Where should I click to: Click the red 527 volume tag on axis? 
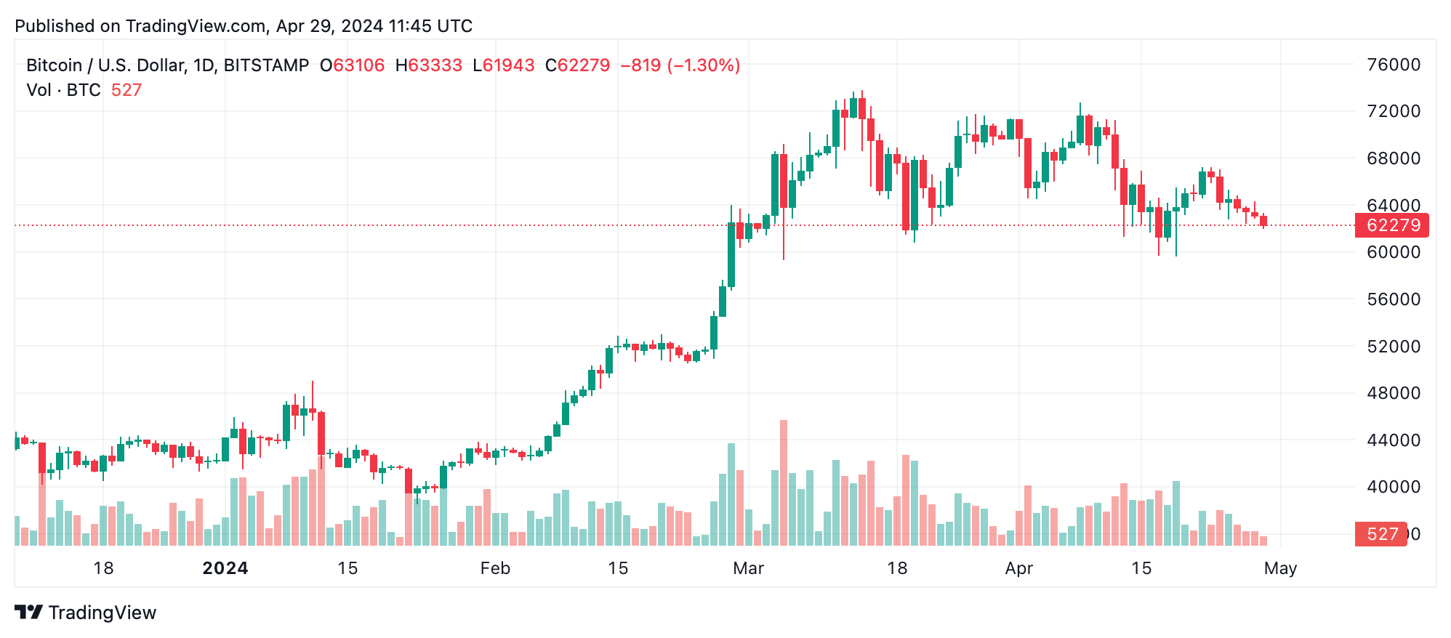[x=1381, y=534]
